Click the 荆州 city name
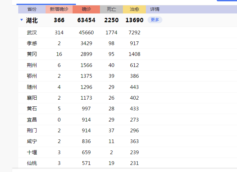 (x=32, y=65)
